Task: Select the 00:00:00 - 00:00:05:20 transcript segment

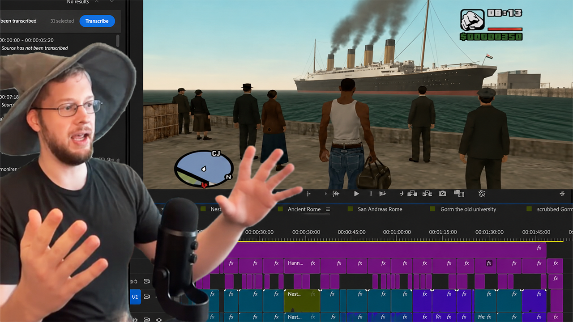Action: click(x=27, y=40)
